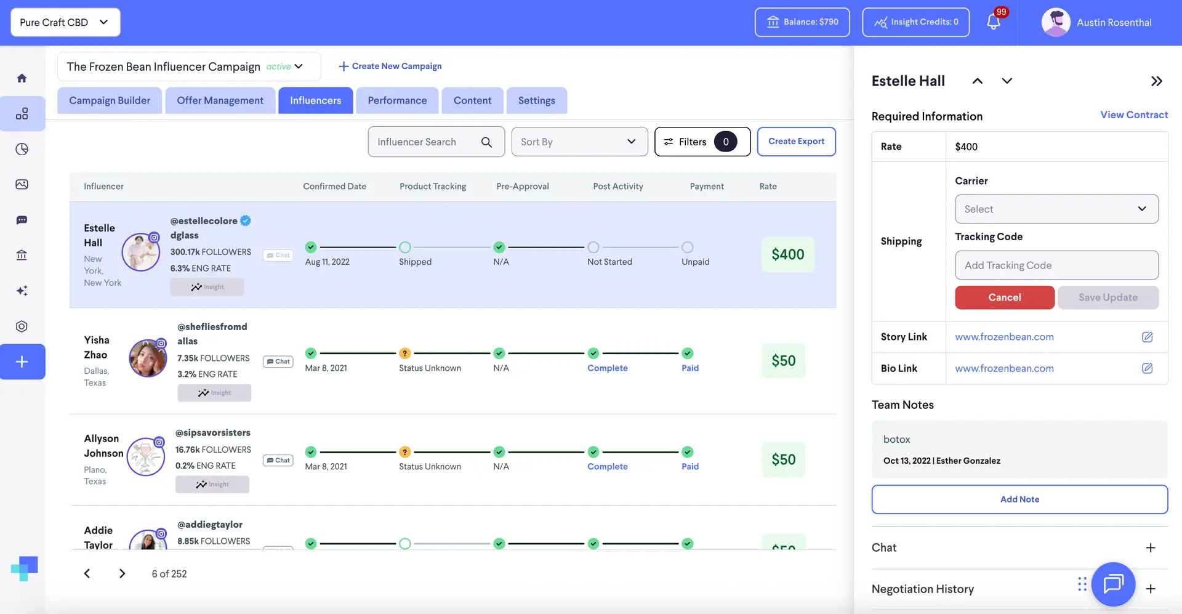Toggle Estelle Hall's Unpaid payment status
Screen dimensions: 1182x614
pos(687,248)
